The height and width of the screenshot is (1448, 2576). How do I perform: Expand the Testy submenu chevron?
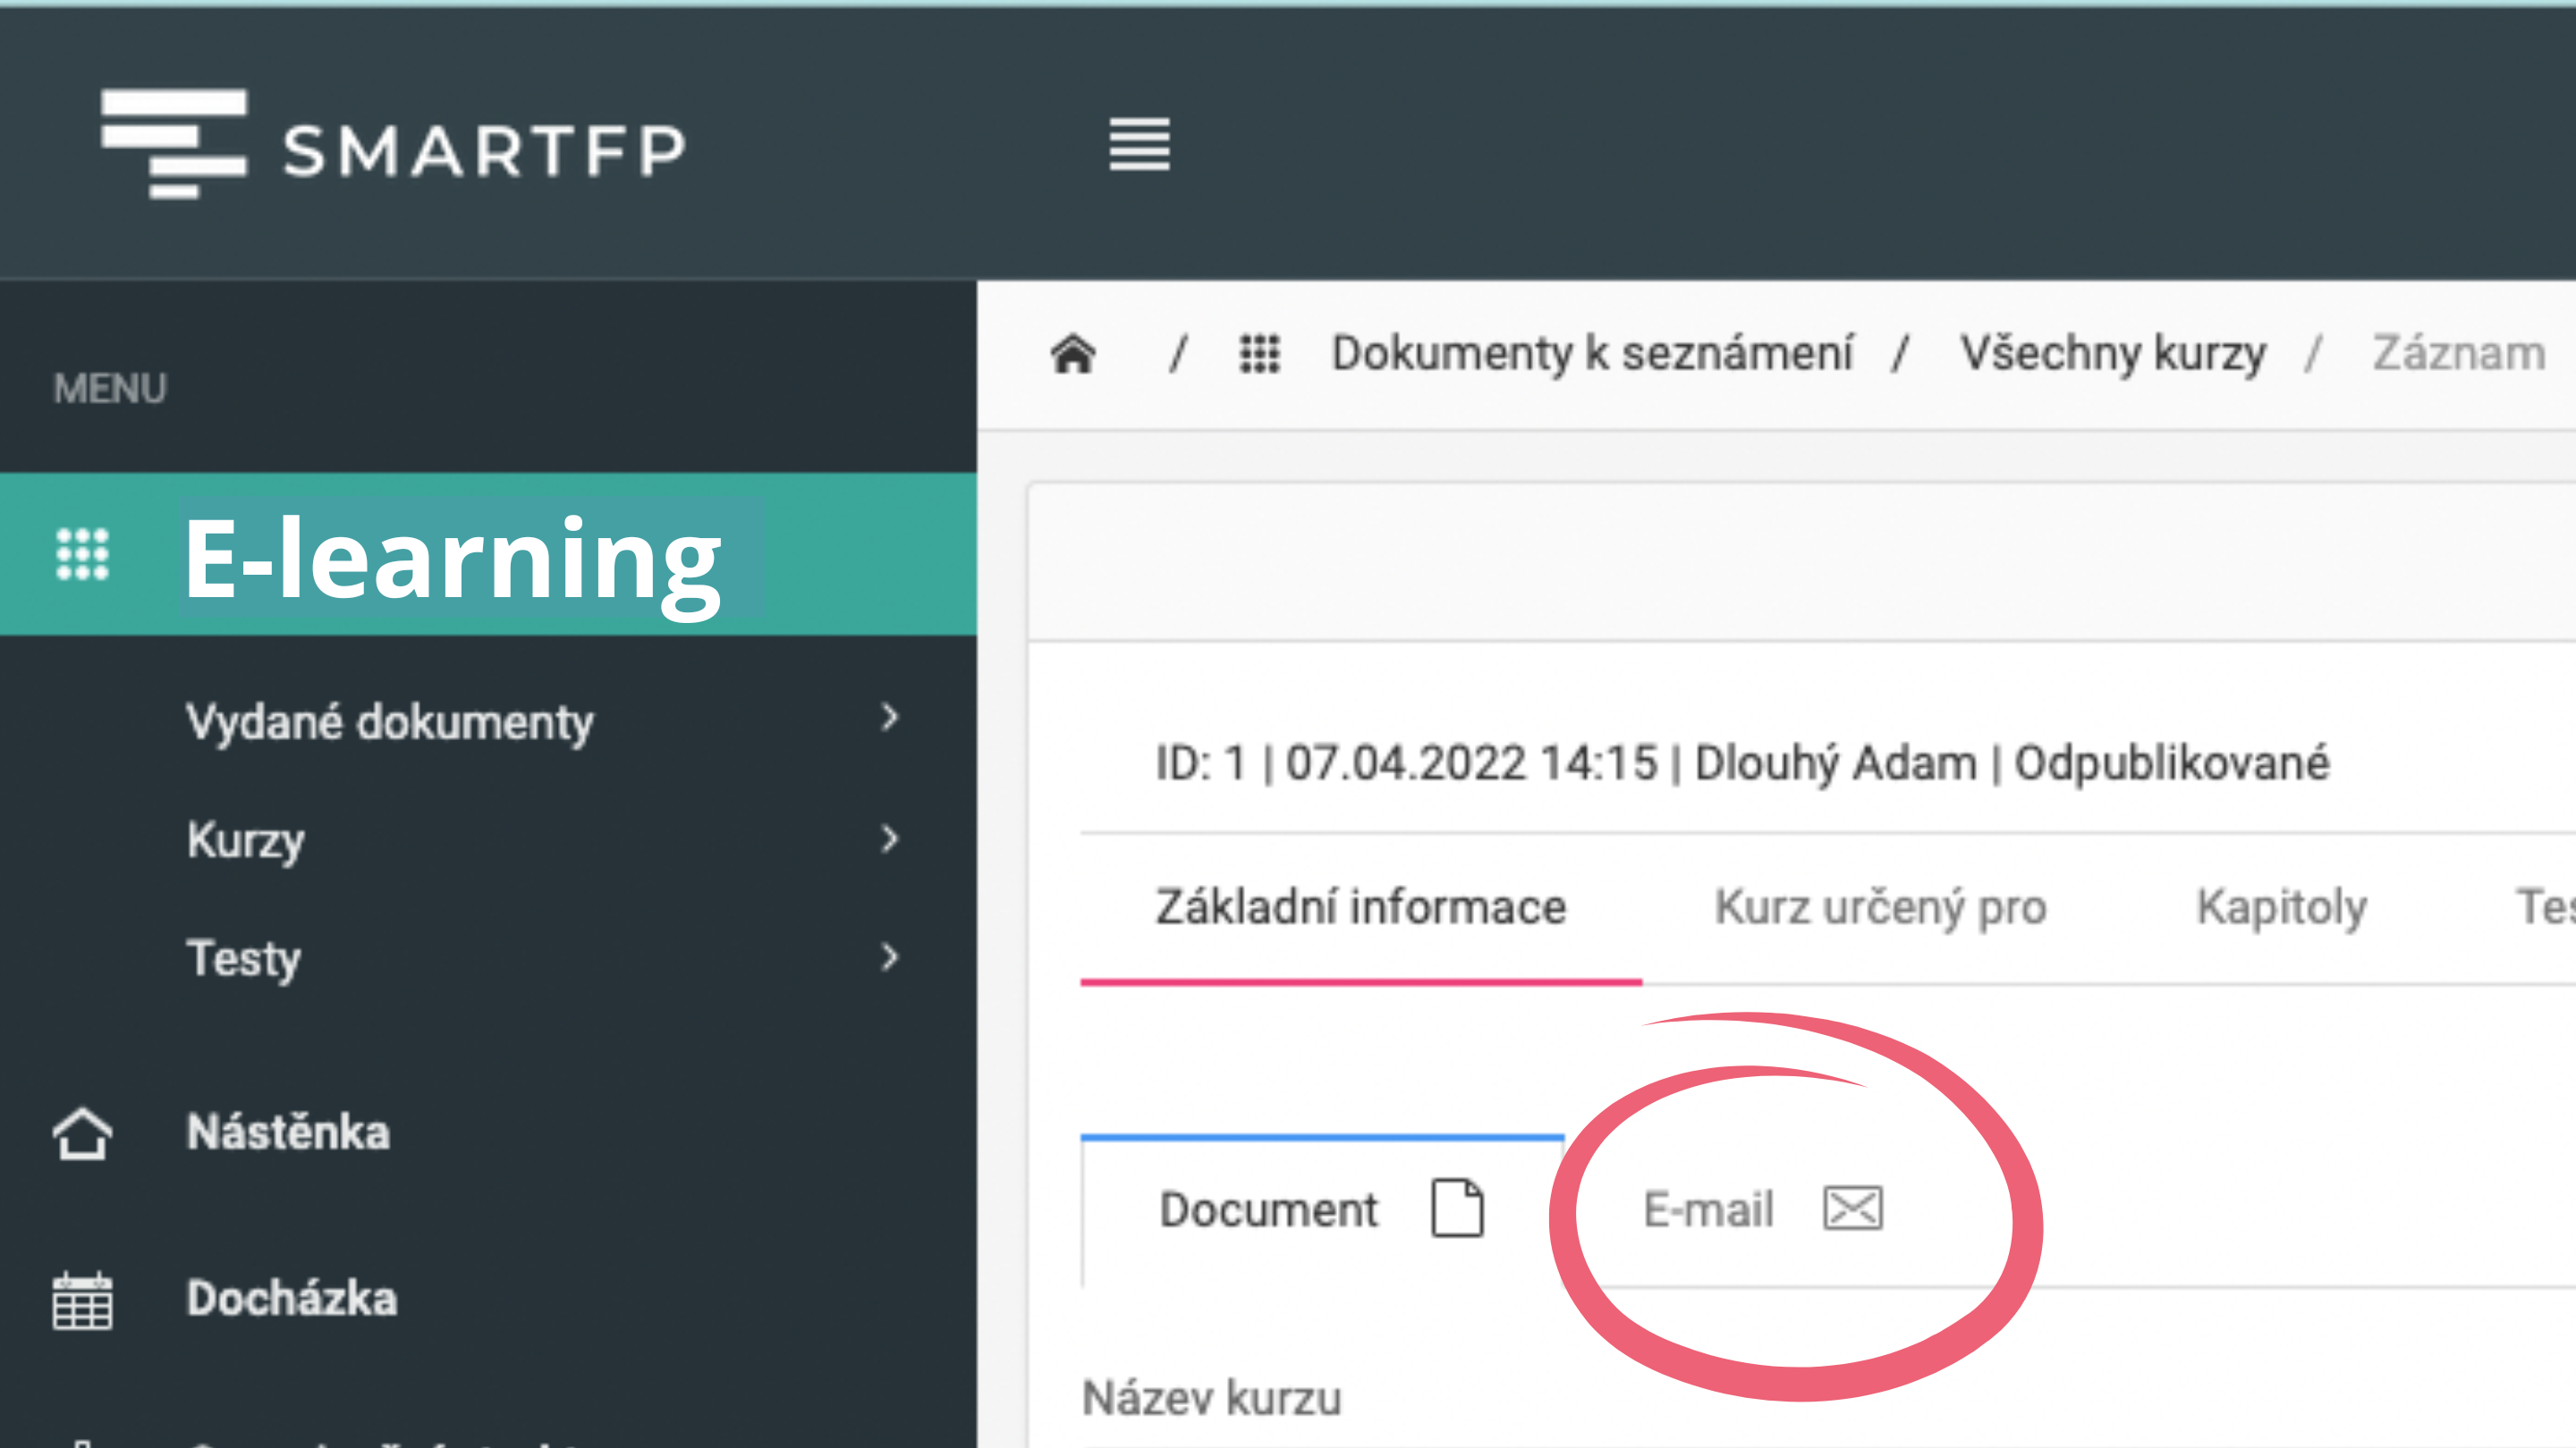point(889,957)
